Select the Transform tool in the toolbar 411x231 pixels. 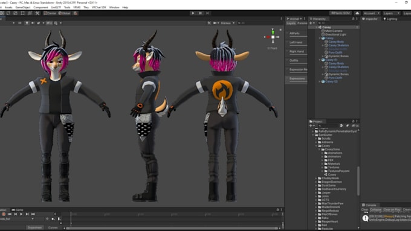coord(30,13)
